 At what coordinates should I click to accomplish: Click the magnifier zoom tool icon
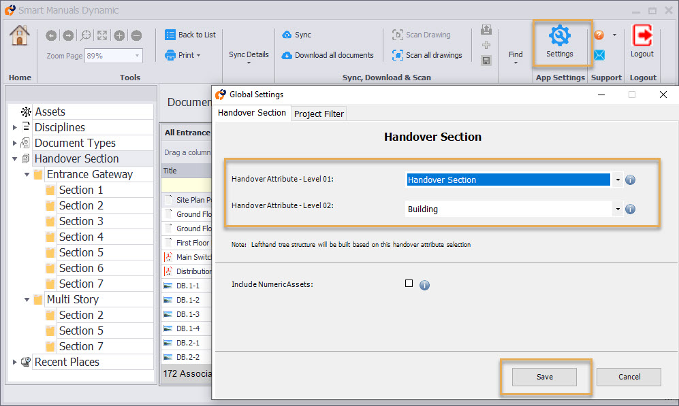[86, 35]
